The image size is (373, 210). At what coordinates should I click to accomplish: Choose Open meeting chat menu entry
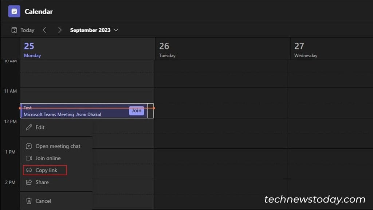tap(58, 146)
